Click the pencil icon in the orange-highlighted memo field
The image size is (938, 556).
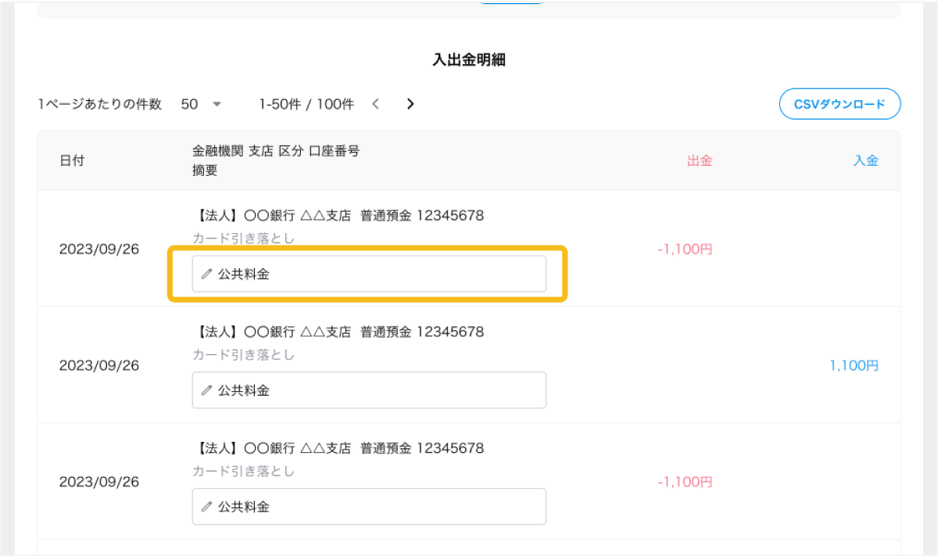206,274
